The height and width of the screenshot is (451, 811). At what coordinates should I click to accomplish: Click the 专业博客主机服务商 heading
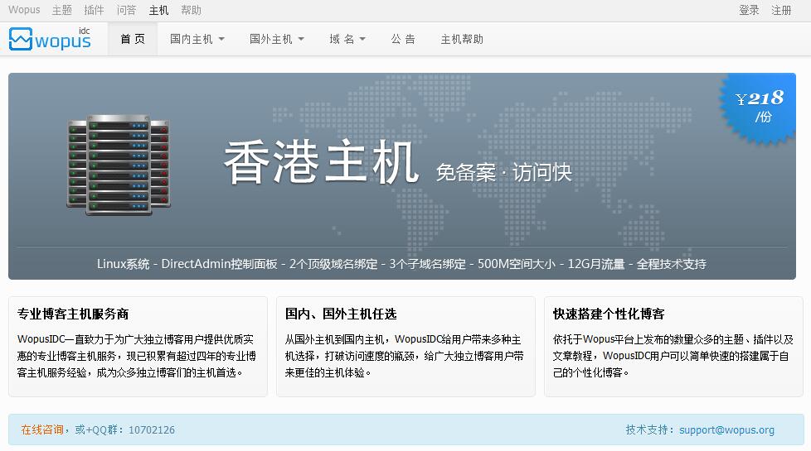[x=73, y=314]
